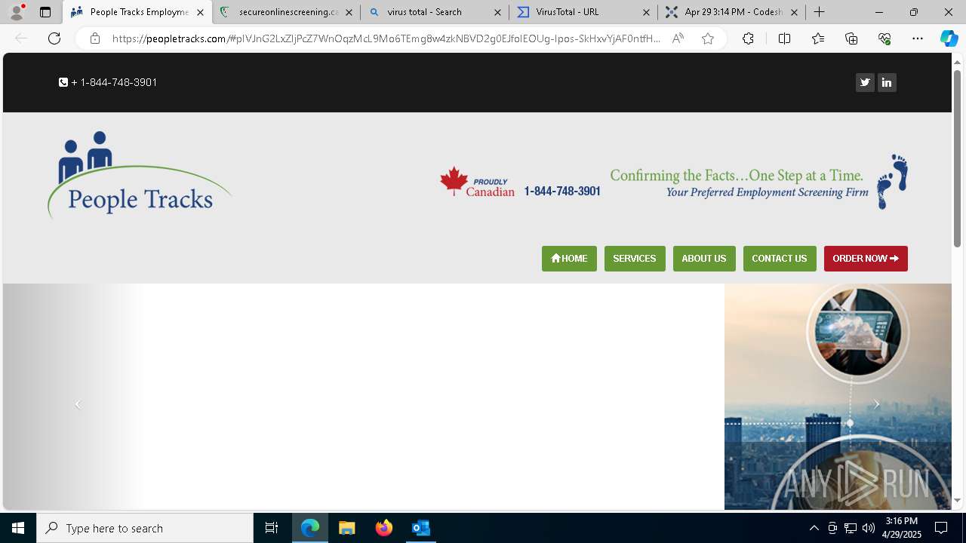Toggle Read aloud icon in address bar
The image size is (966, 543).
click(x=678, y=38)
